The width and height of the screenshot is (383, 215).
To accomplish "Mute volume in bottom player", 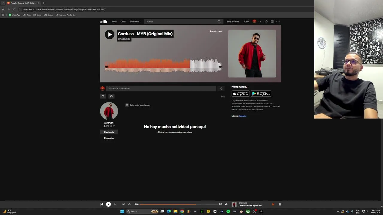I will click(226, 204).
